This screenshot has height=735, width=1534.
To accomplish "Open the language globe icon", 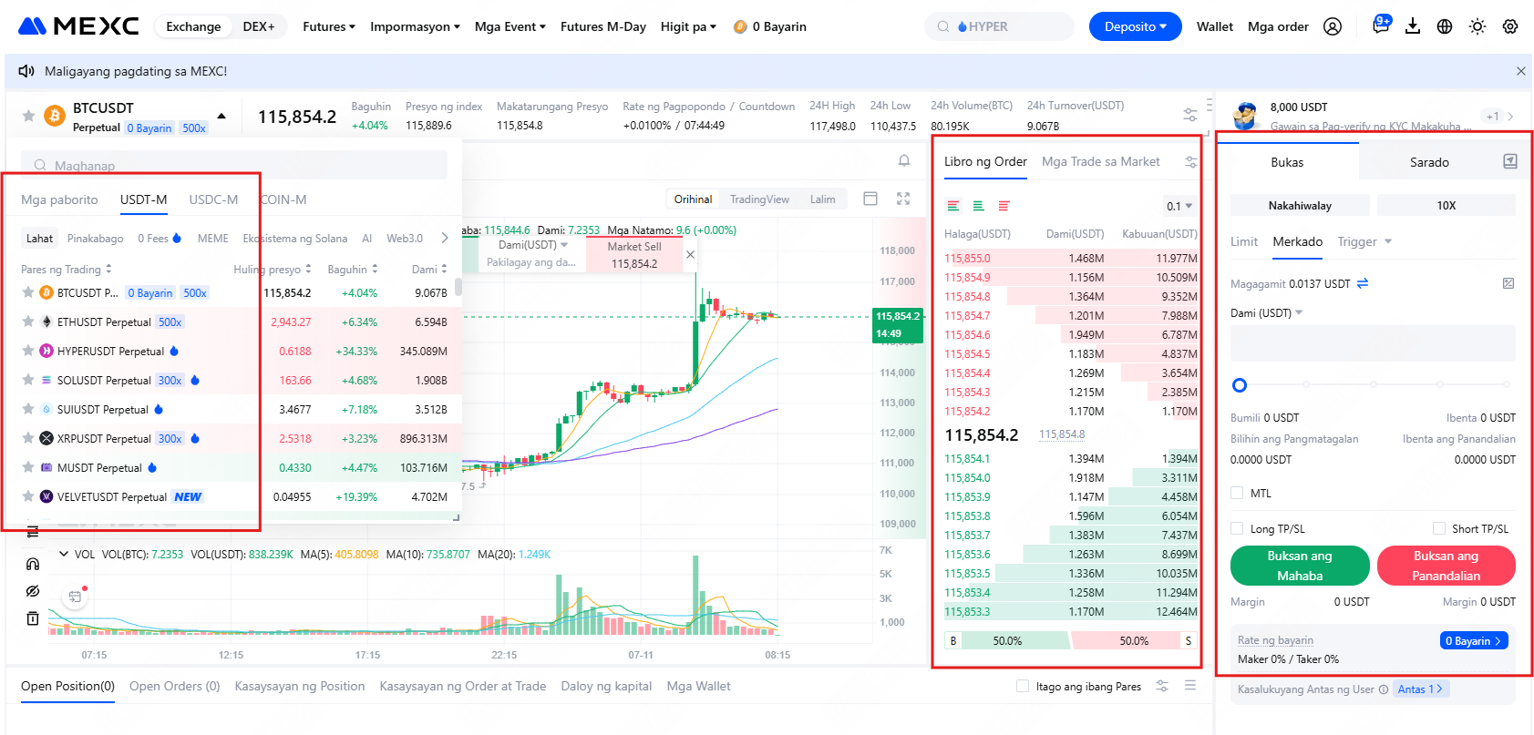I will (1445, 26).
